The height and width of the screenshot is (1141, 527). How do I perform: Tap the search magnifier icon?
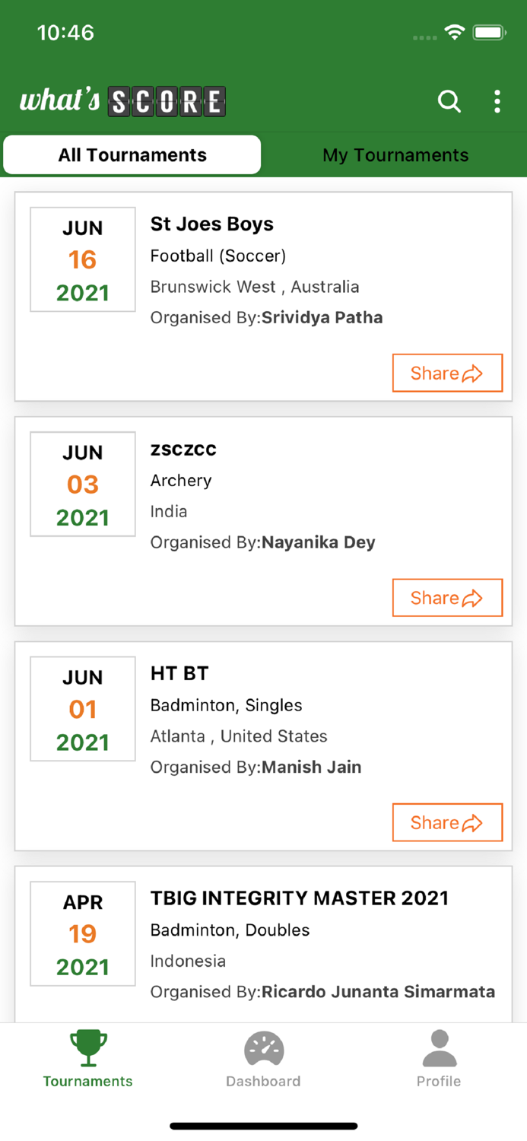pos(449,101)
